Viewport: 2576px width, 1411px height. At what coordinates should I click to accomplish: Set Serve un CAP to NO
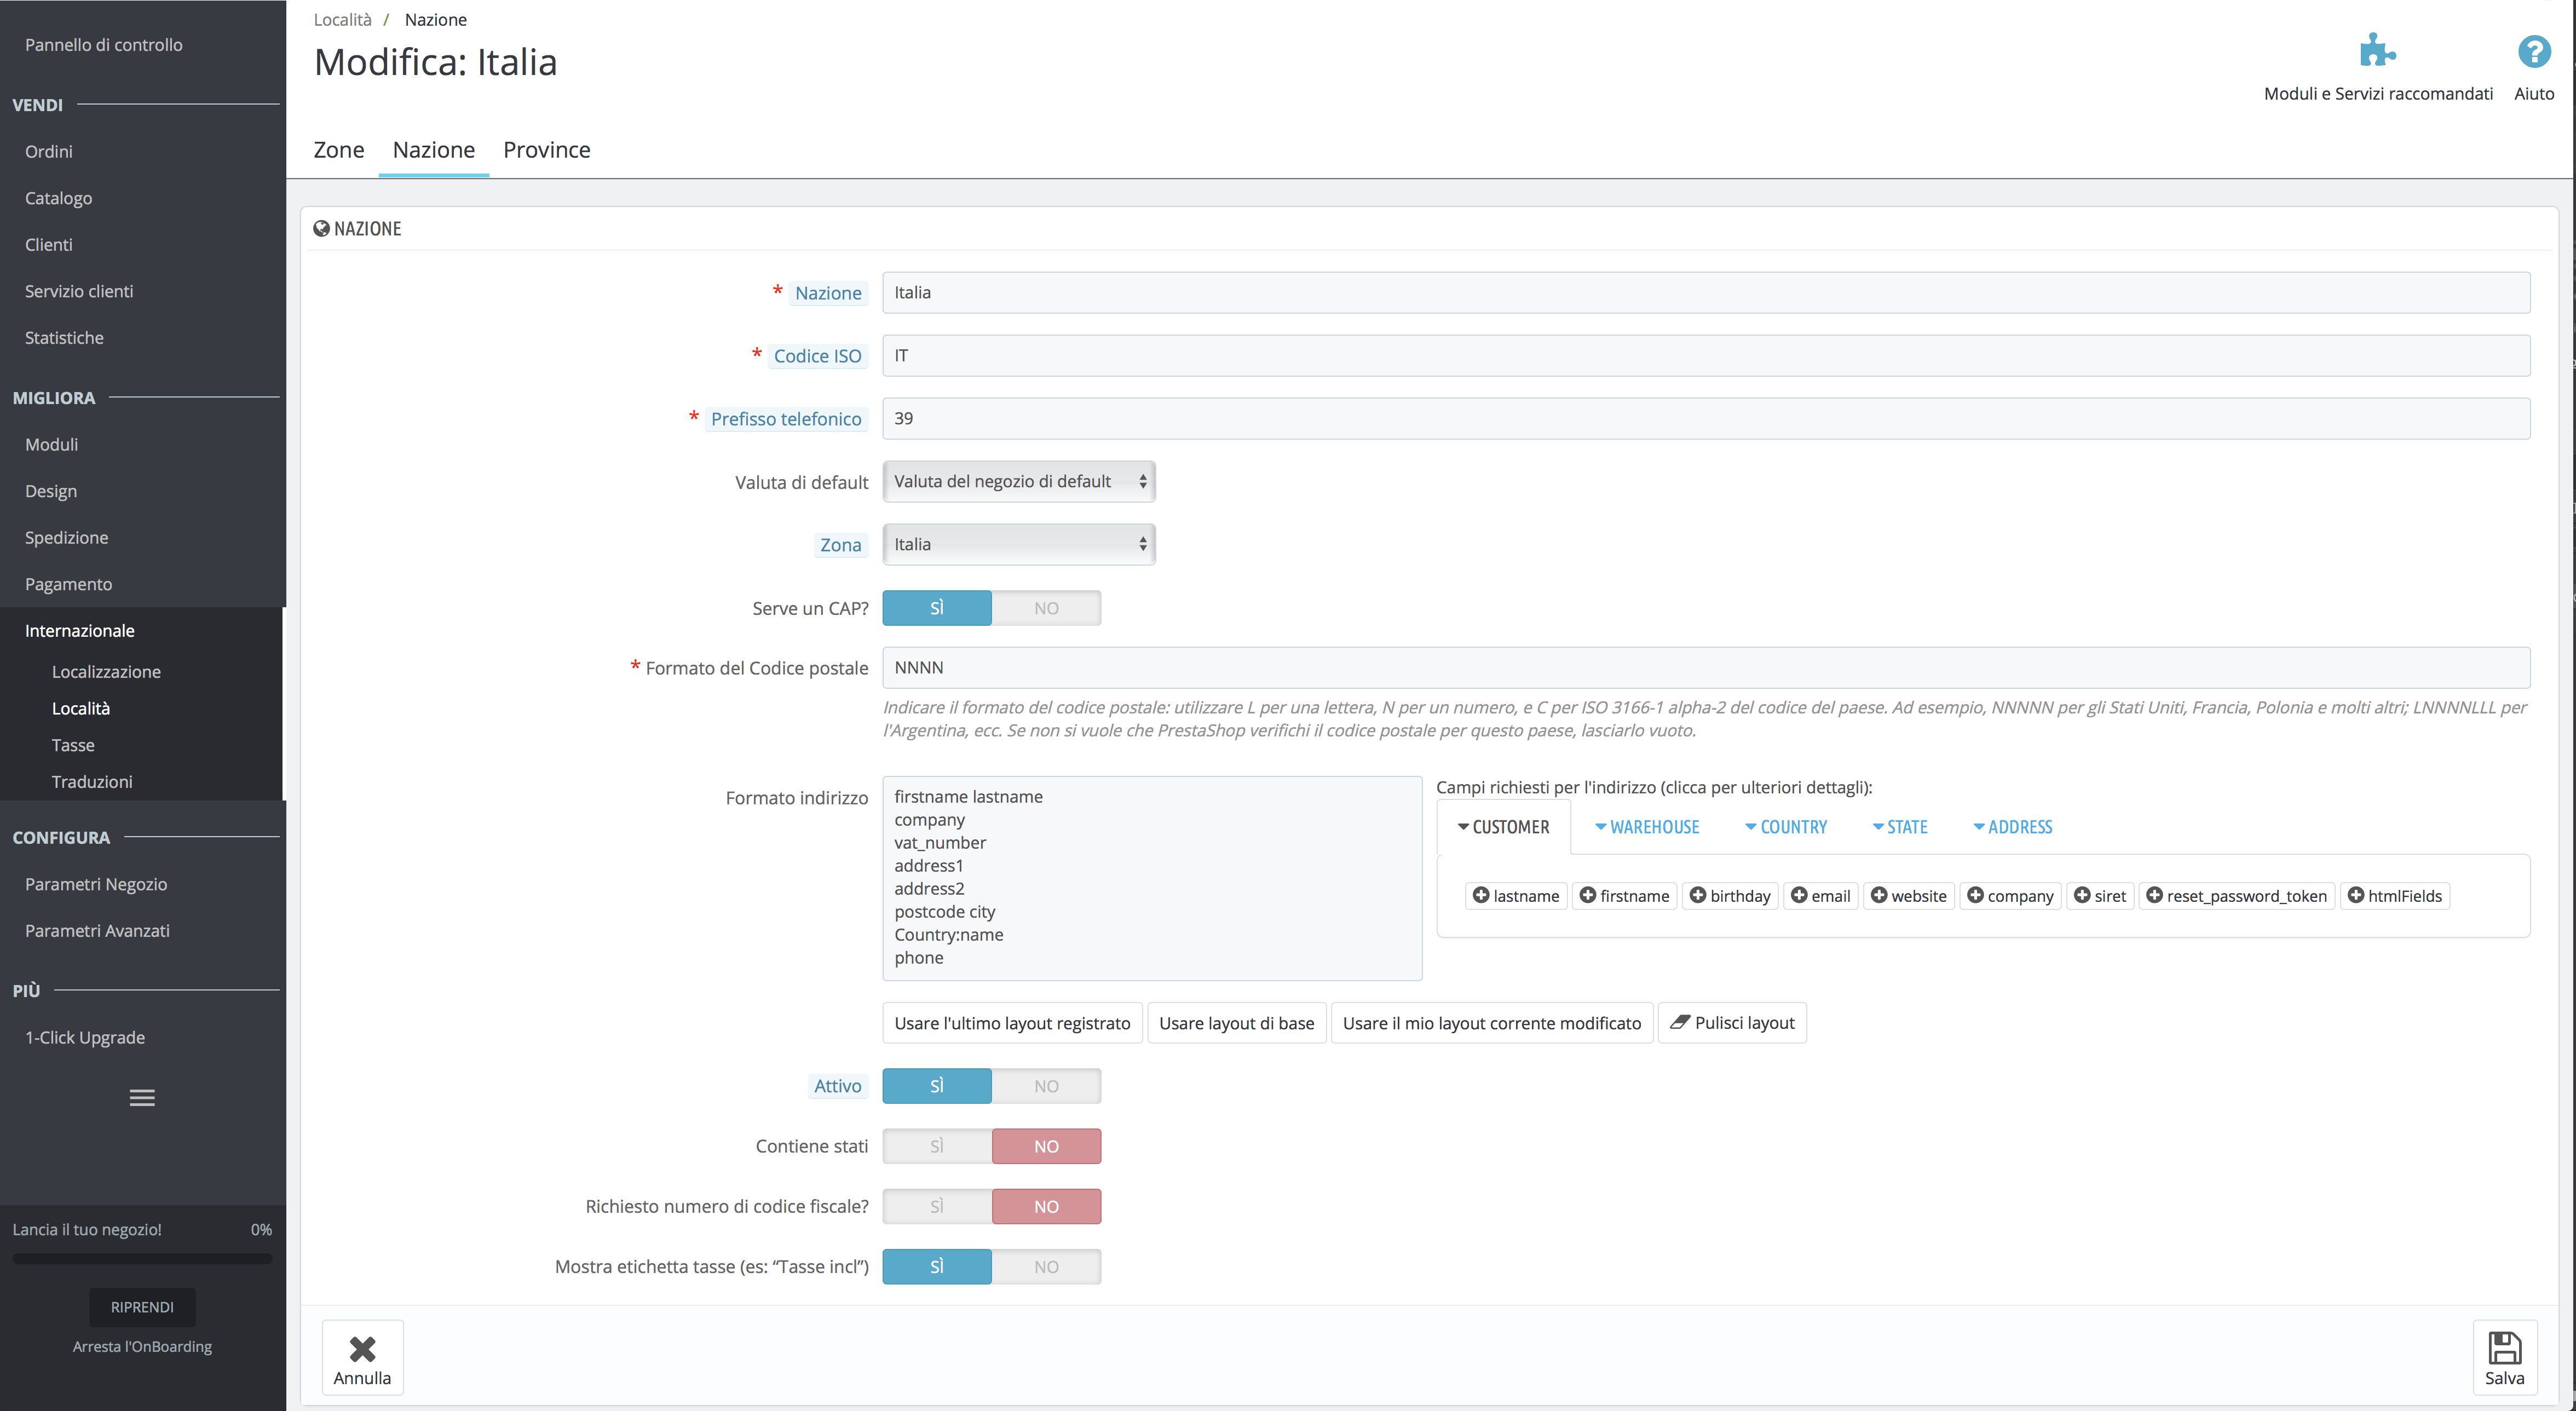1046,608
